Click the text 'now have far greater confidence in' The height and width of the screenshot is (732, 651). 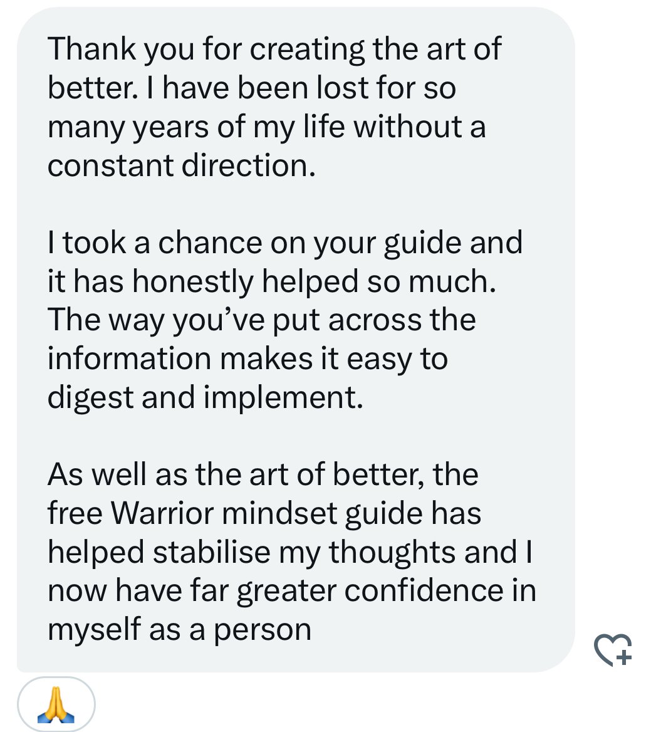pos(292,592)
